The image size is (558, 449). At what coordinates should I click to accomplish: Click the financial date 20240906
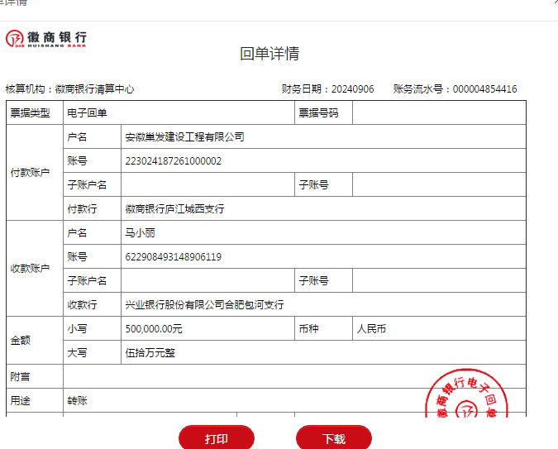[352, 89]
